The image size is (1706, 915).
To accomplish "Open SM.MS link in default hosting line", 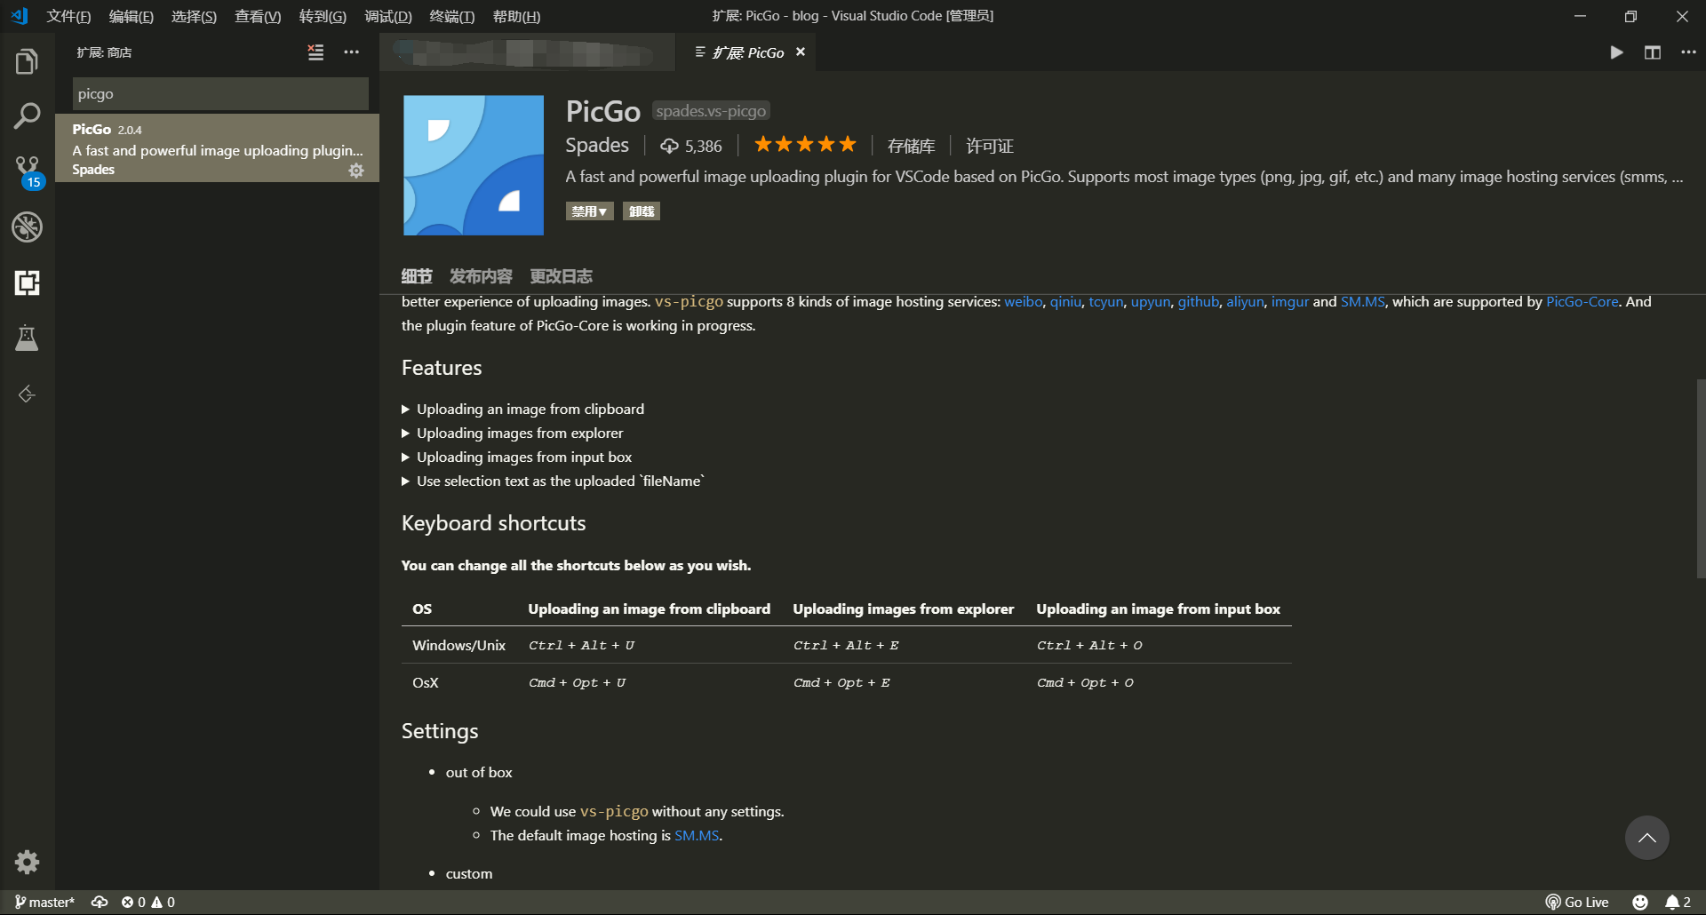I will coord(697,836).
